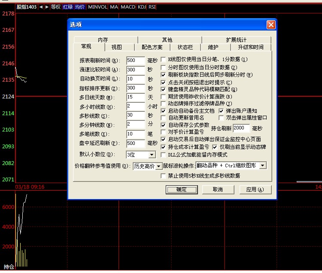Open the 鼠标滚轮操作 dropdown list
The image size is (322, 273).
coord(263,166)
